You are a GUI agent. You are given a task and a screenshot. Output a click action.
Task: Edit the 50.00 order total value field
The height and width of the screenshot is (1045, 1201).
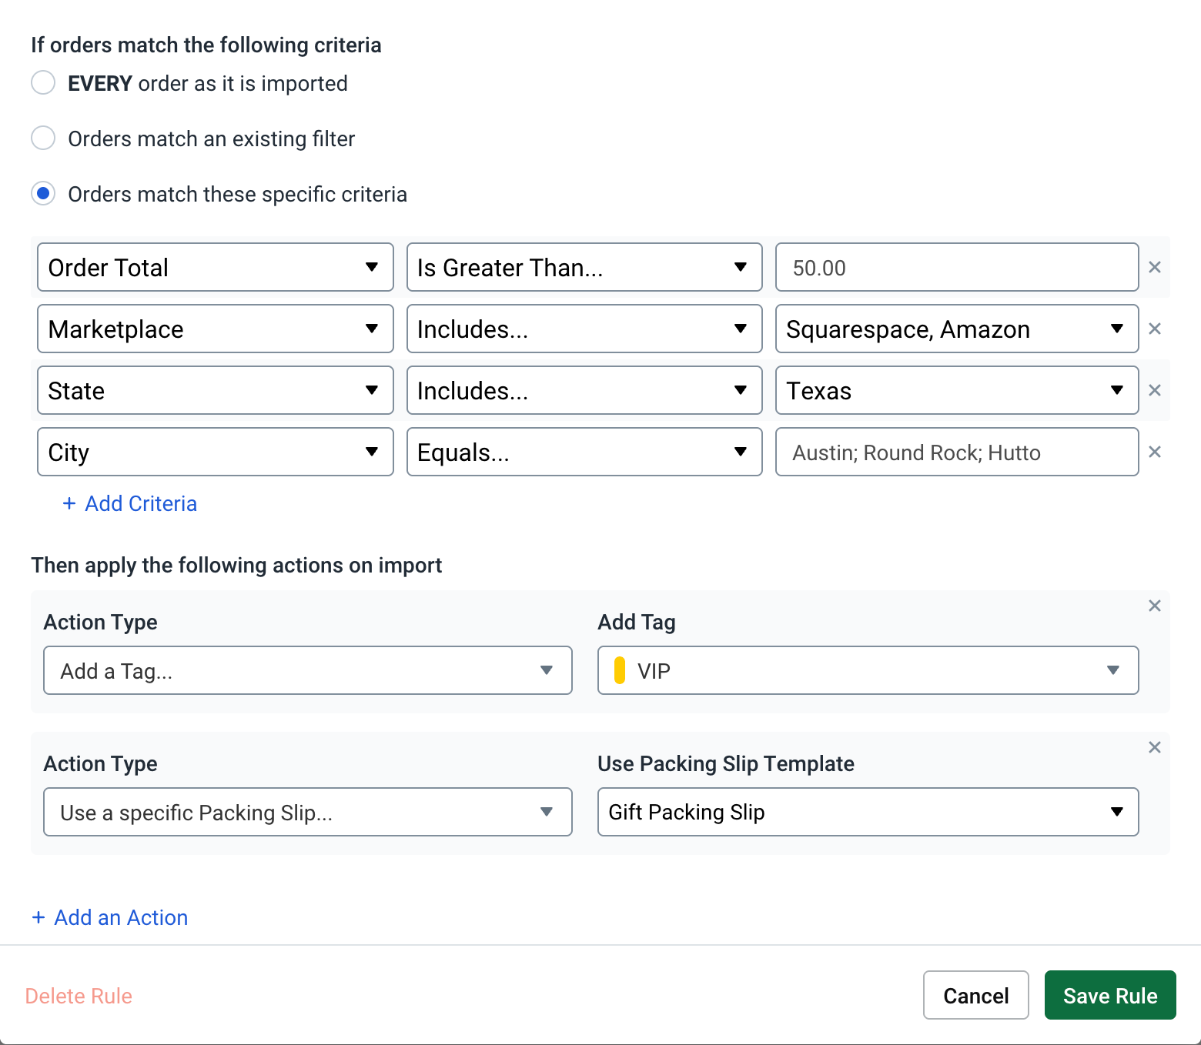(957, 267)
